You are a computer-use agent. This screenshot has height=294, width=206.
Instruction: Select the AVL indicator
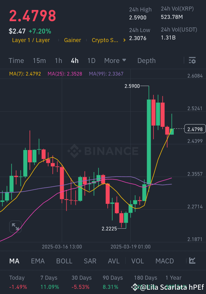click(114, 261)
